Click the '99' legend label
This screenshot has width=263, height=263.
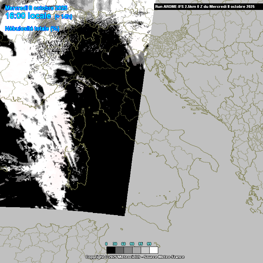[x=149, y=244]
